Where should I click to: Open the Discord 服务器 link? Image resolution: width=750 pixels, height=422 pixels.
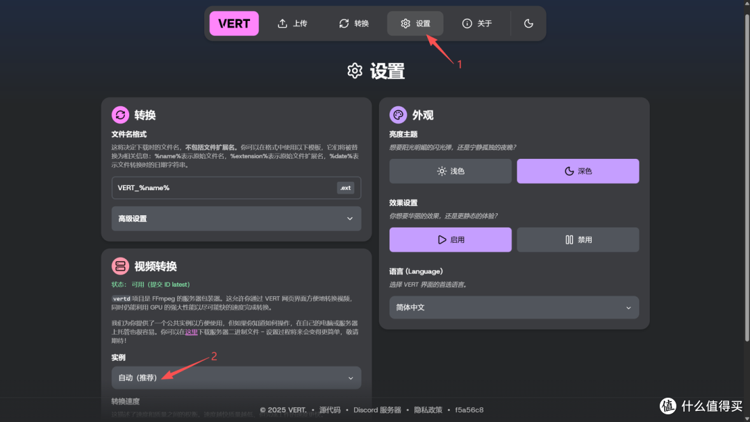pyautogui.click(x=377, y=410)
